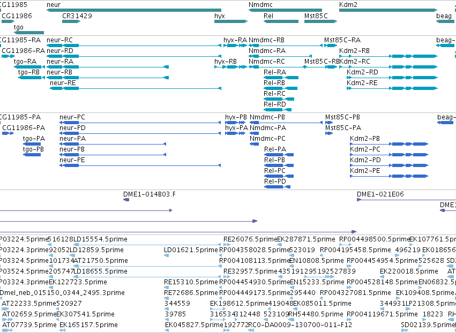Select the neur-RD transcript label
The width and height of the screenshot is (456, 333).
[60, 50]
